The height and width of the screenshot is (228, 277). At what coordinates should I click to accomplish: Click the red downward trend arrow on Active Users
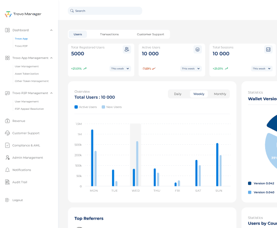click(x=154, y=69)
